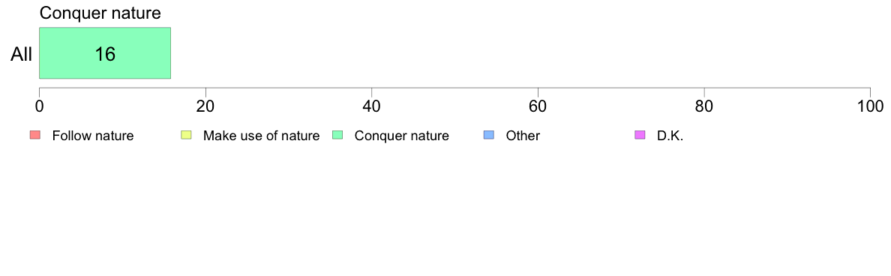Select the Make use of nature legend label
This screenshot has height=276, width=891.
click(262, 136)
